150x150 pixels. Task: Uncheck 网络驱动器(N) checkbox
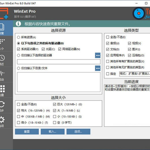coord(60,49)
